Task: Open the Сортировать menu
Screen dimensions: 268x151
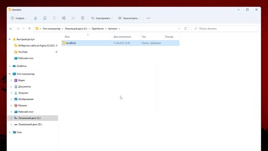Action: point(102,18)
